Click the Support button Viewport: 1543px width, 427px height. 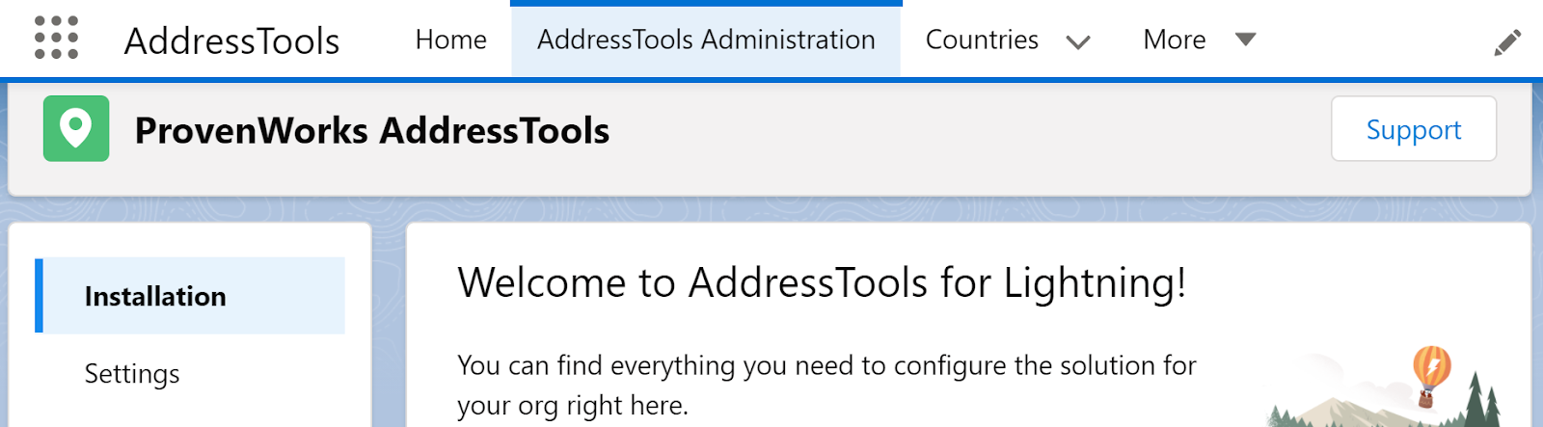(1414, 129)
